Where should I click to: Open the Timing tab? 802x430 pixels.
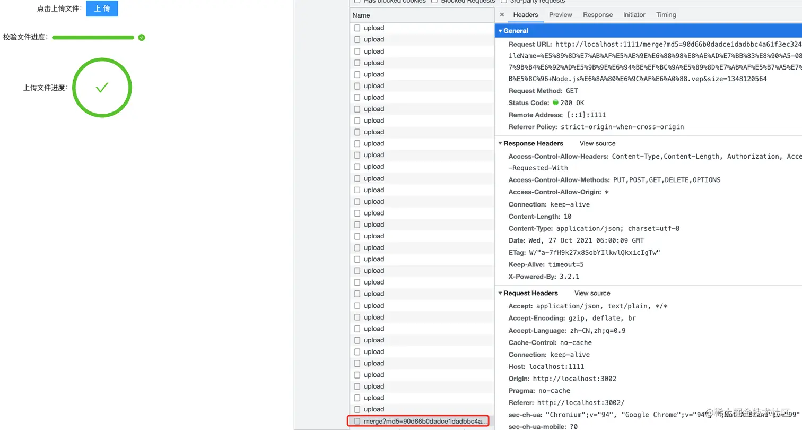(666, 15)
